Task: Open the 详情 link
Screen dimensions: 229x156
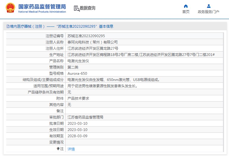Action: tap(71, 149)
